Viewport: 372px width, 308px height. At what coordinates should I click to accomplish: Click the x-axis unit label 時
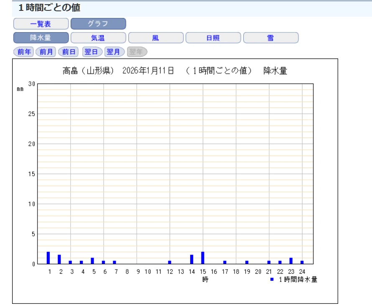tap(206, 280)
